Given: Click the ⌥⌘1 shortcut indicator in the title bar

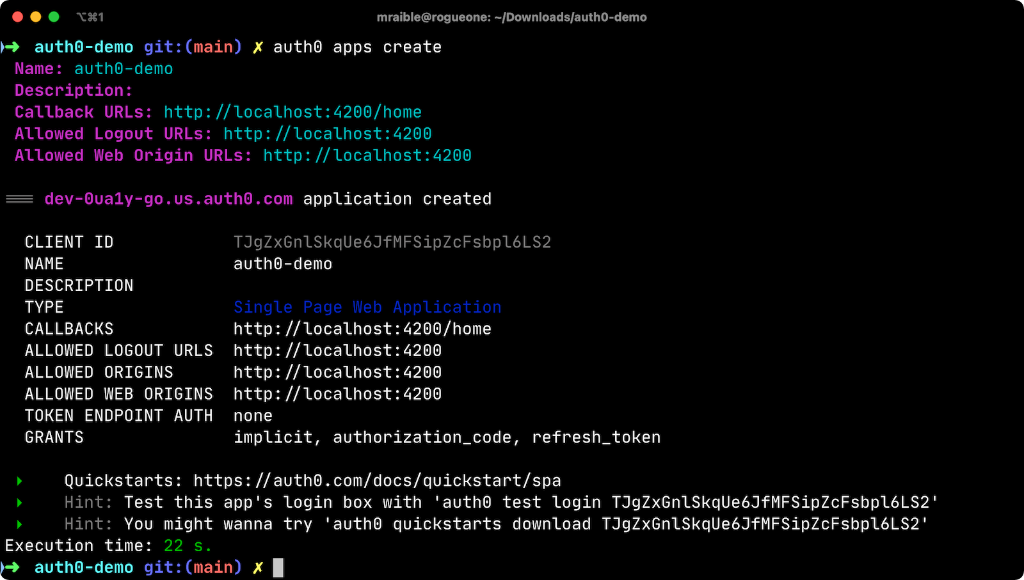Looking at the screenshot, I should [x=90, y=17].
